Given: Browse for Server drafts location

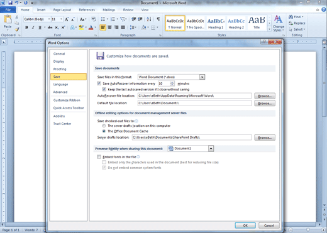Looking at the screenshot, I should [265, 138].
